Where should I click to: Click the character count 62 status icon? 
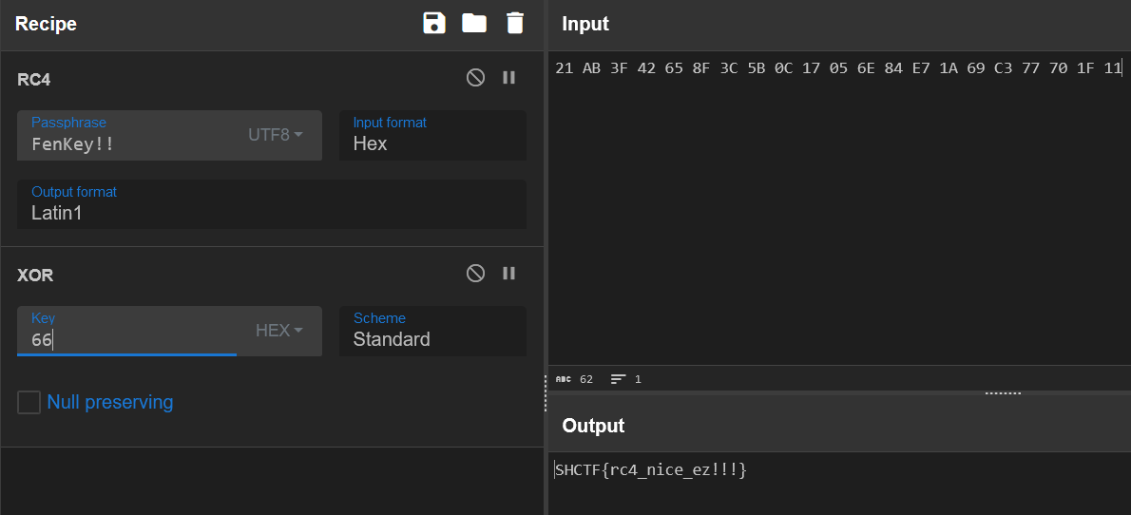coord(564,379)
